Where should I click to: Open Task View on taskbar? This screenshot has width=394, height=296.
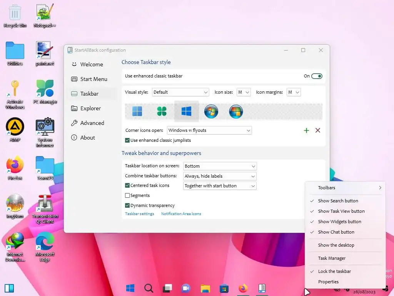pyautogui.click(x=167, y=288)
